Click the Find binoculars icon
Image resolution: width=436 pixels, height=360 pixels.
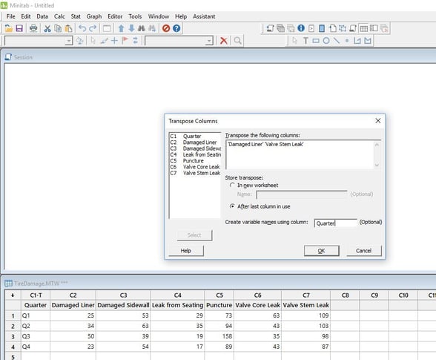click(x=142, y=28)
